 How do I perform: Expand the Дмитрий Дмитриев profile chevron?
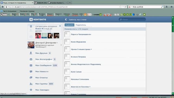pos(61,45)
